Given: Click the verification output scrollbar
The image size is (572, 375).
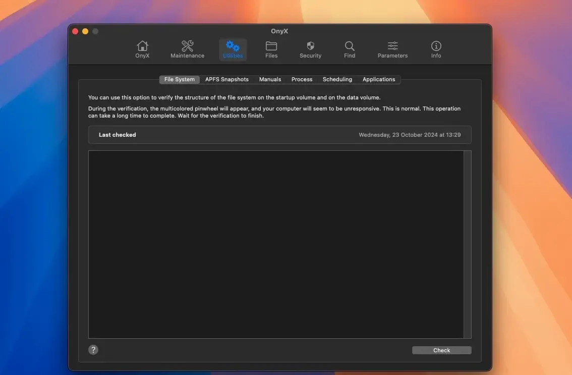Looking at the screenshot, I should pos(467,244).
